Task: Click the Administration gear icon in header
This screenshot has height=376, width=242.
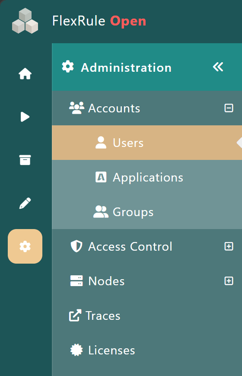Action: click(x=68, y=67)
